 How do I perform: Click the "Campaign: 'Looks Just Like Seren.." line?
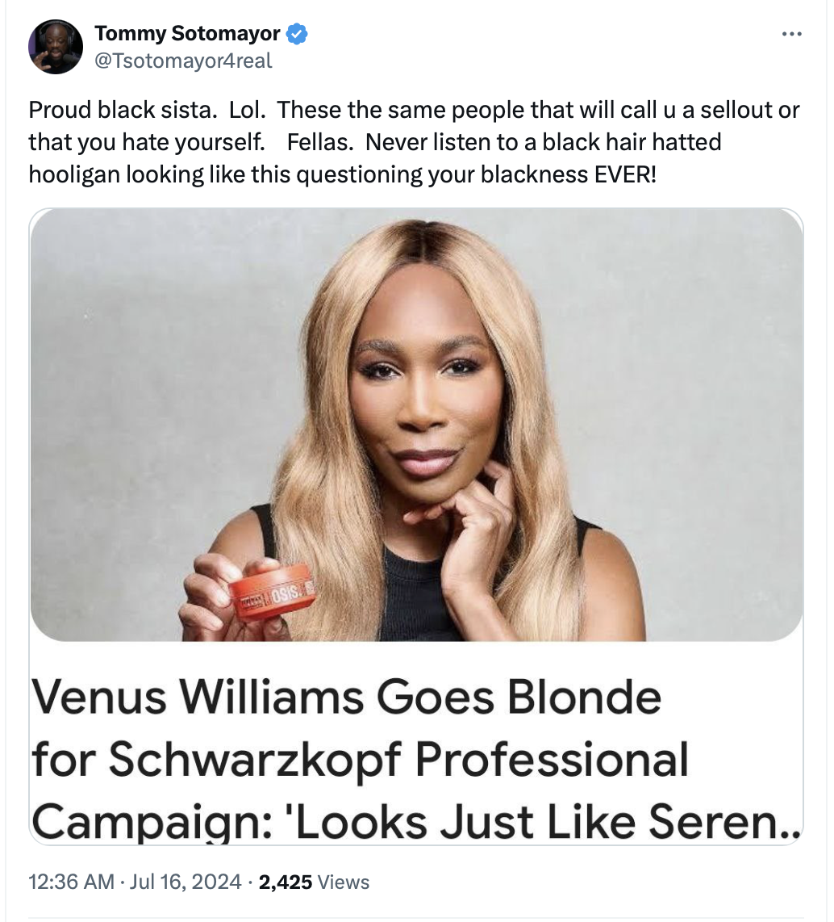(x=416, y=821)
